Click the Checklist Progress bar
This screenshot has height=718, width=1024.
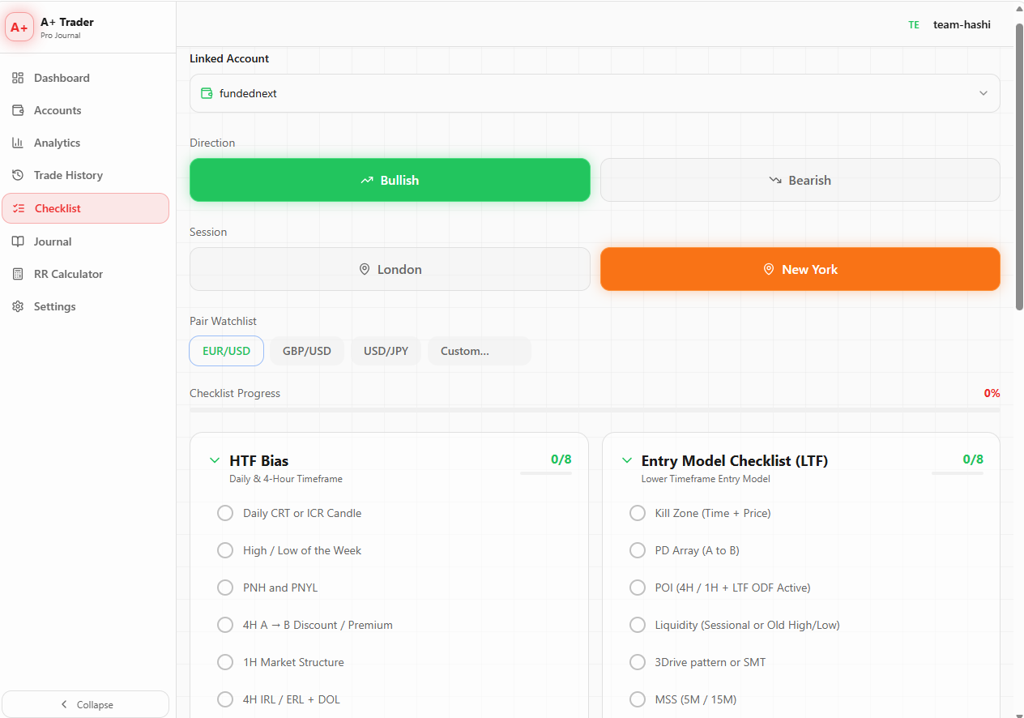(x=595, y=410)
